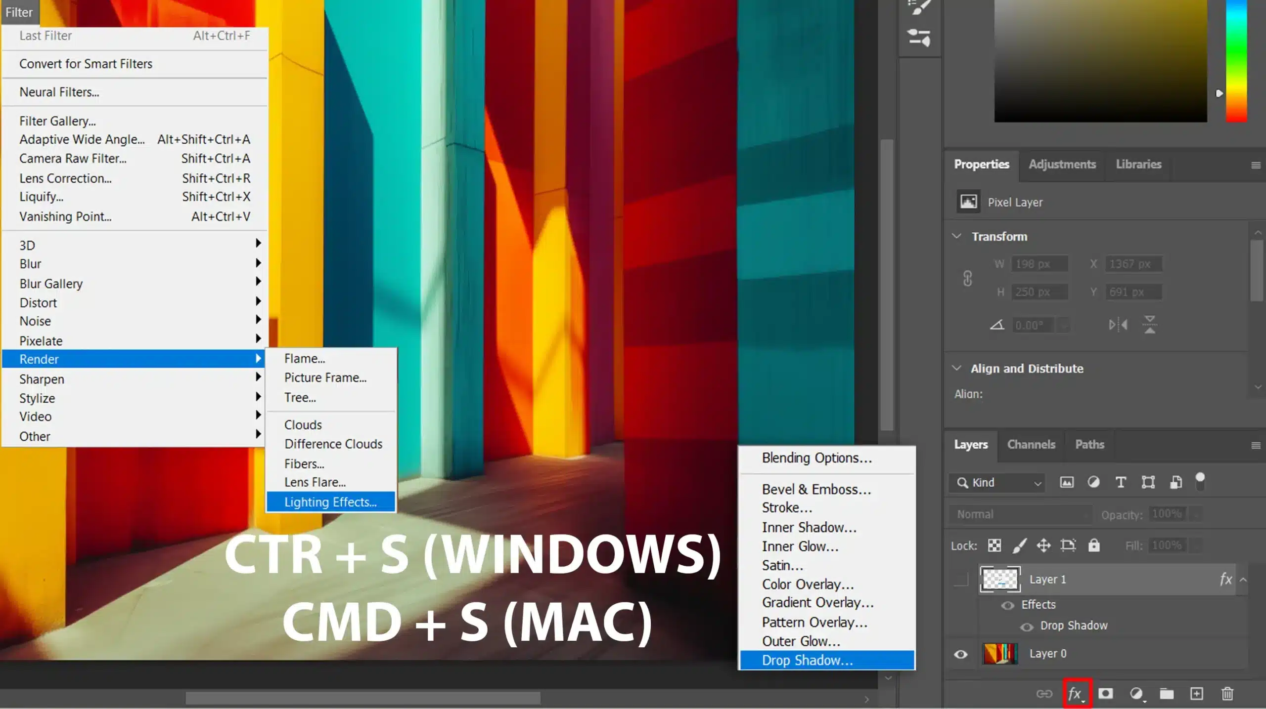Lock transparent pixels checkerboard icon

coord(995,545)
